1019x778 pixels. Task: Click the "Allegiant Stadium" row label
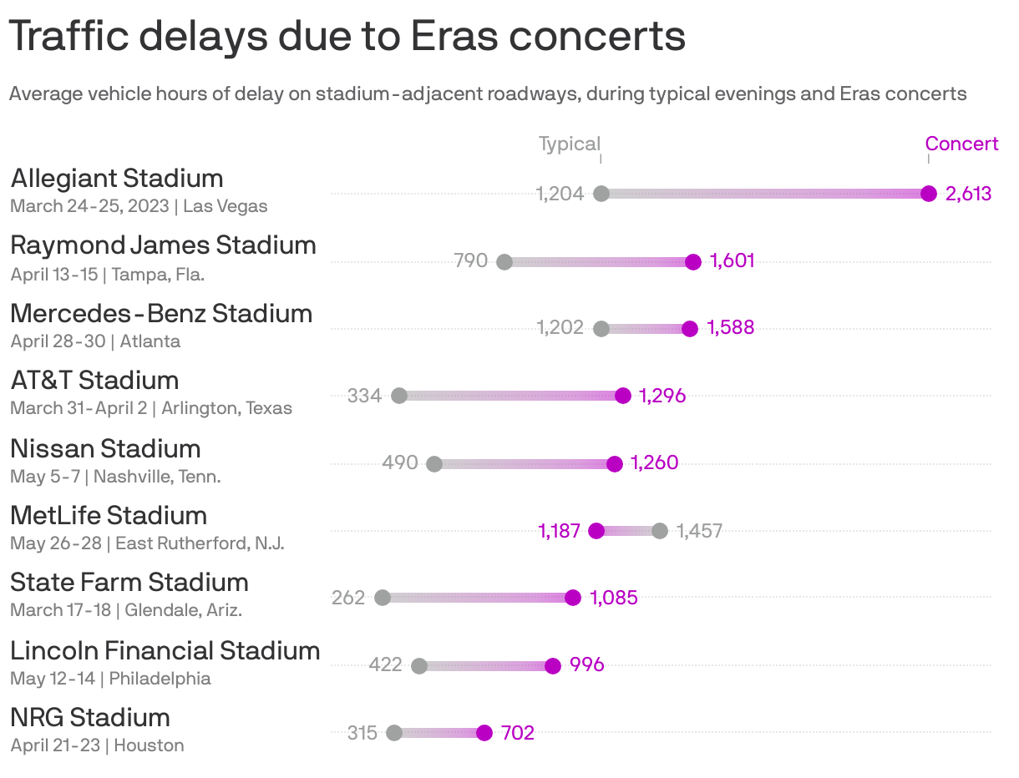point(117,178)
